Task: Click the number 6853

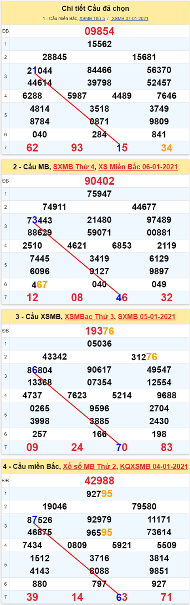Action: coord(122,245)
